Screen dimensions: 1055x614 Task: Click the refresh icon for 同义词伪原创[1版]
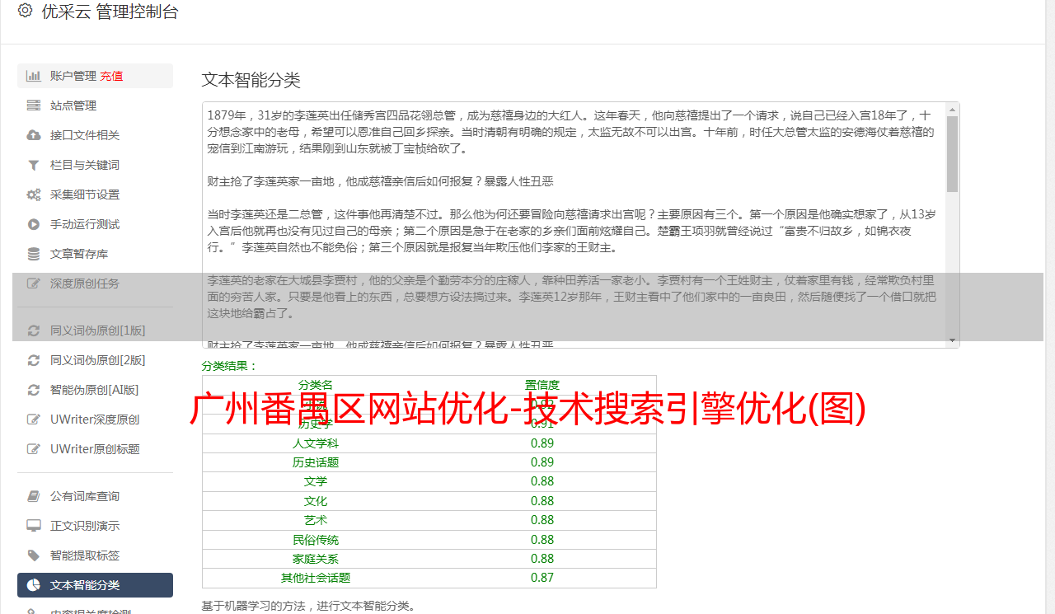[34, 330]
